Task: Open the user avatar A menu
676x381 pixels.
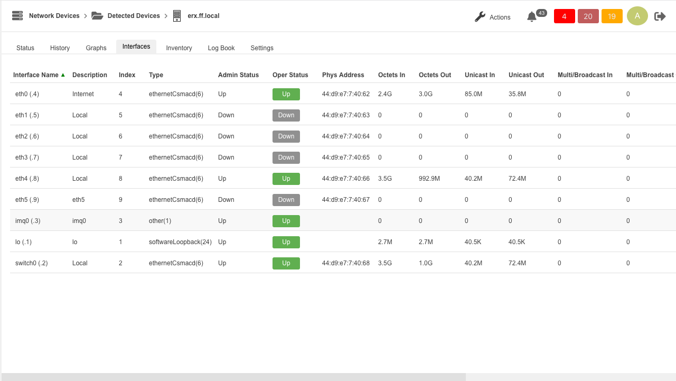Action: [x=637, y=16]
